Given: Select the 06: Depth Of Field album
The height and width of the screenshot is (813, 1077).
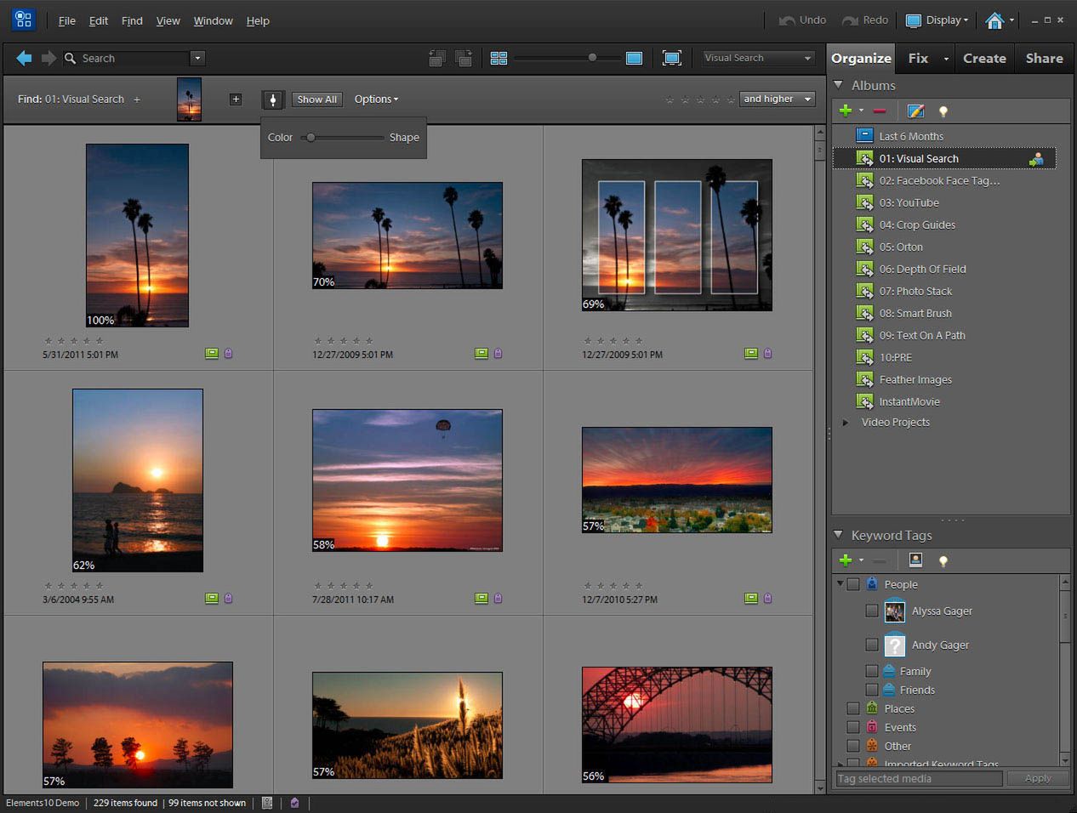Looking at the screenshot, I should click(923, 269).
